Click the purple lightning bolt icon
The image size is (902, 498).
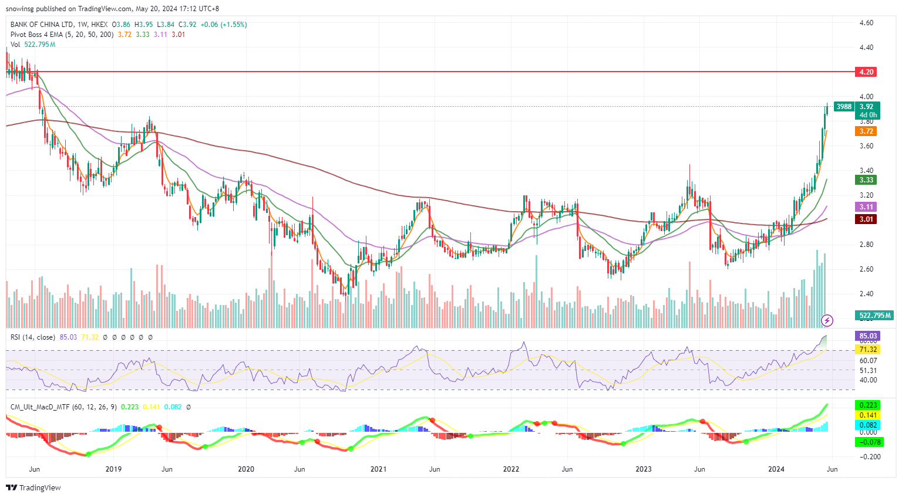pos(827,320)
